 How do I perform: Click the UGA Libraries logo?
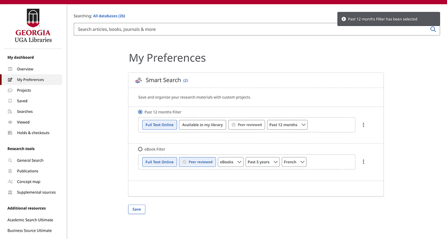[33, 25]
